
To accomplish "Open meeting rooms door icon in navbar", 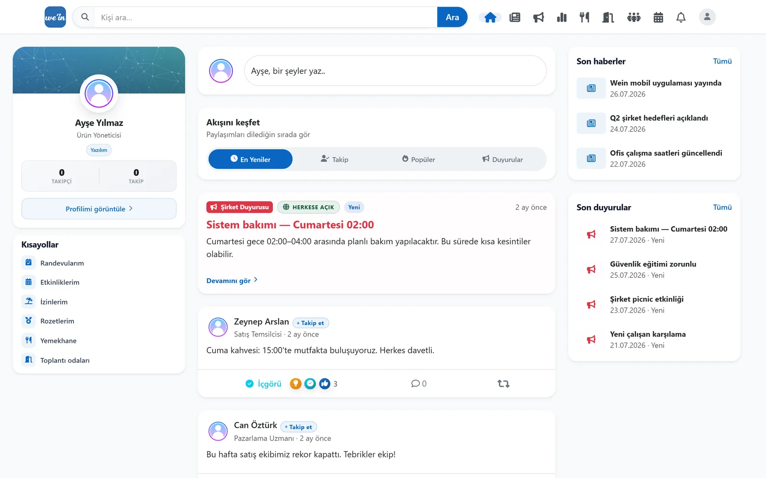I will 608,18.
